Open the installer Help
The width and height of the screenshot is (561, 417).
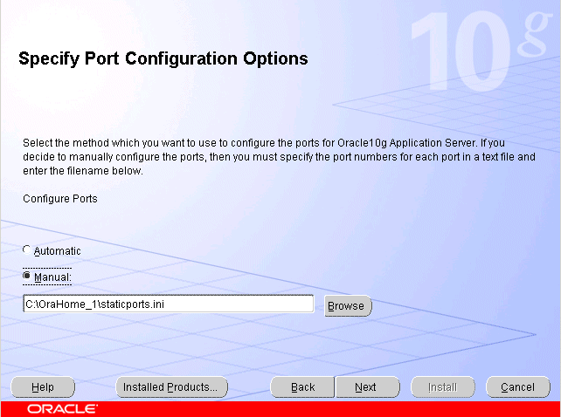(x=43, y=387)
